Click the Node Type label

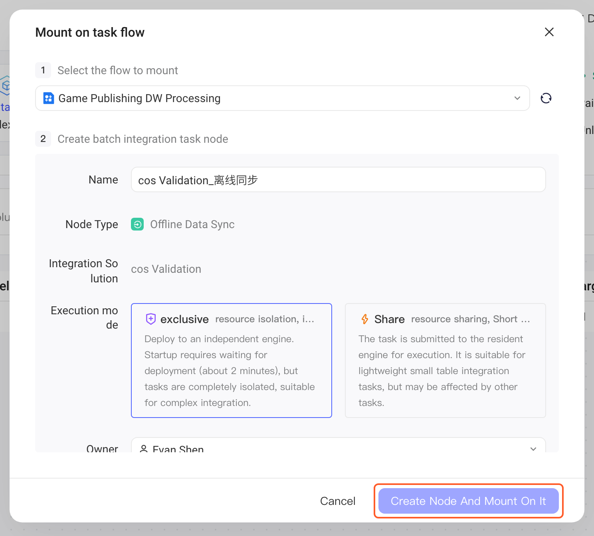point(92,224)
